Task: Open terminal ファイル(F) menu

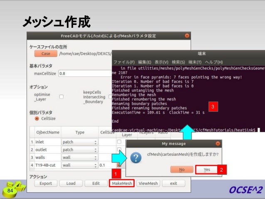Action: (124, 62)
